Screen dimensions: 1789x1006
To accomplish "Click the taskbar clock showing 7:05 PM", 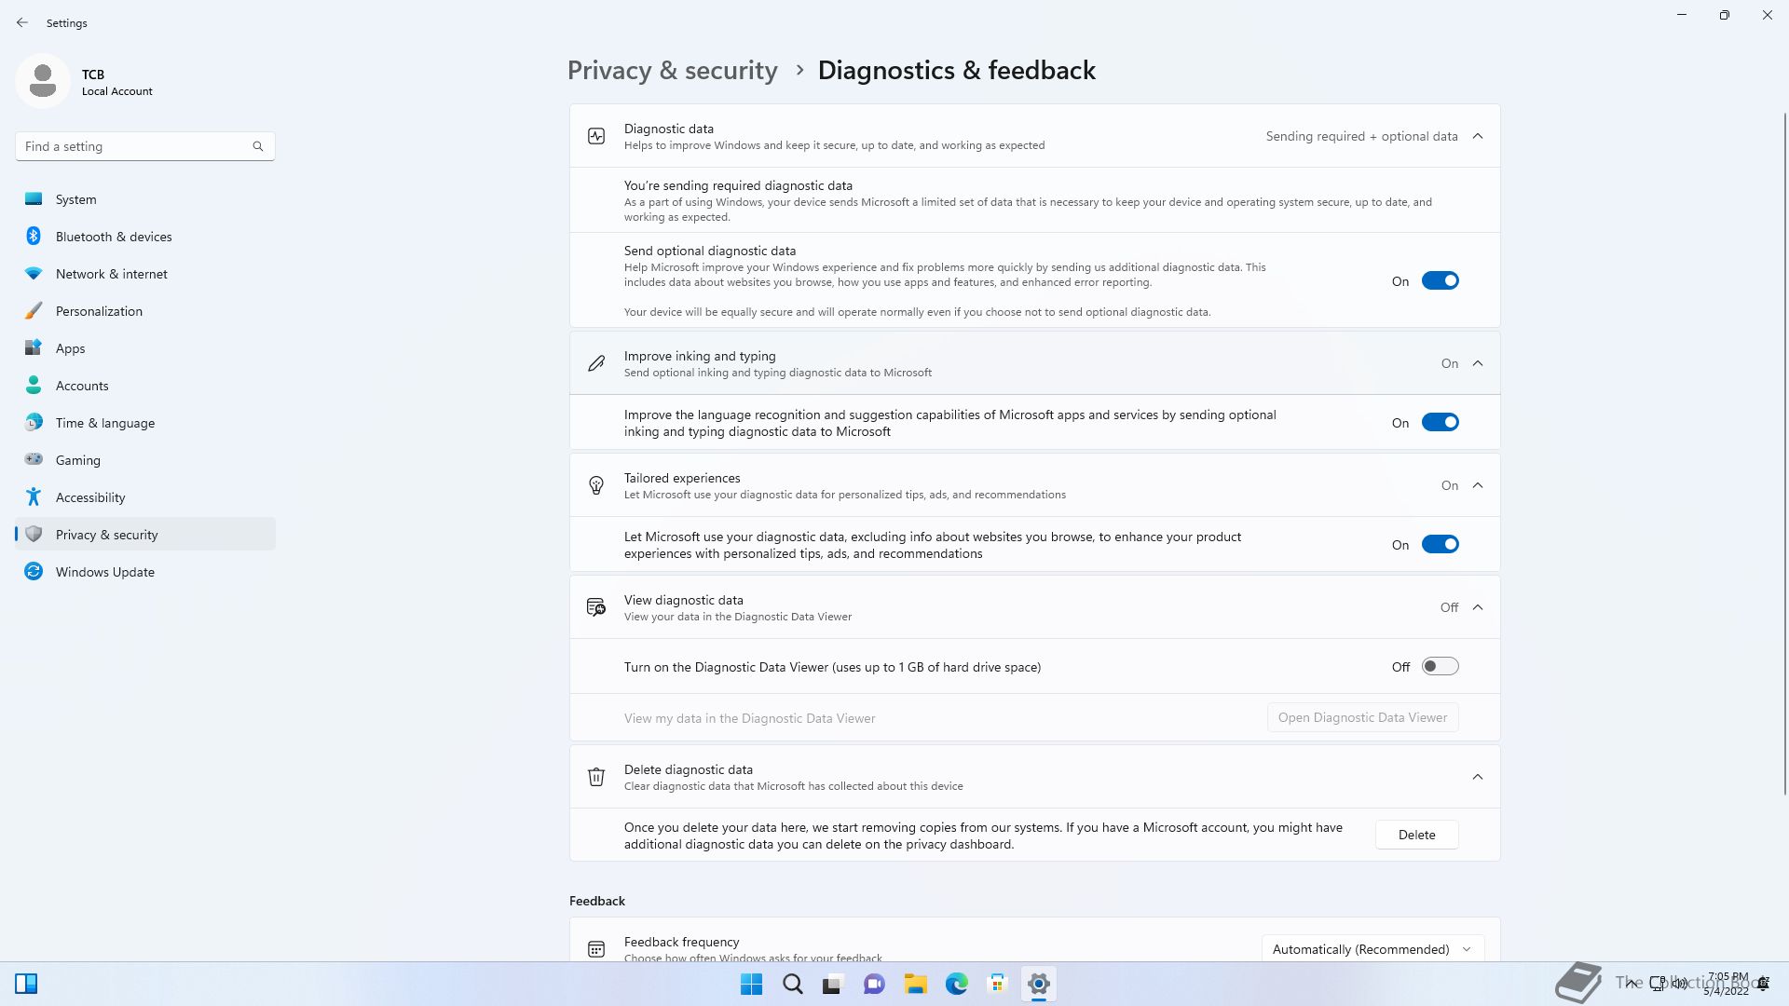I will tap(1728, 984).
